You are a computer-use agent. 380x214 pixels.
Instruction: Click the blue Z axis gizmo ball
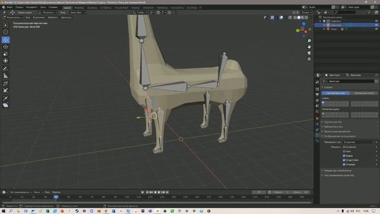(303, 24)
